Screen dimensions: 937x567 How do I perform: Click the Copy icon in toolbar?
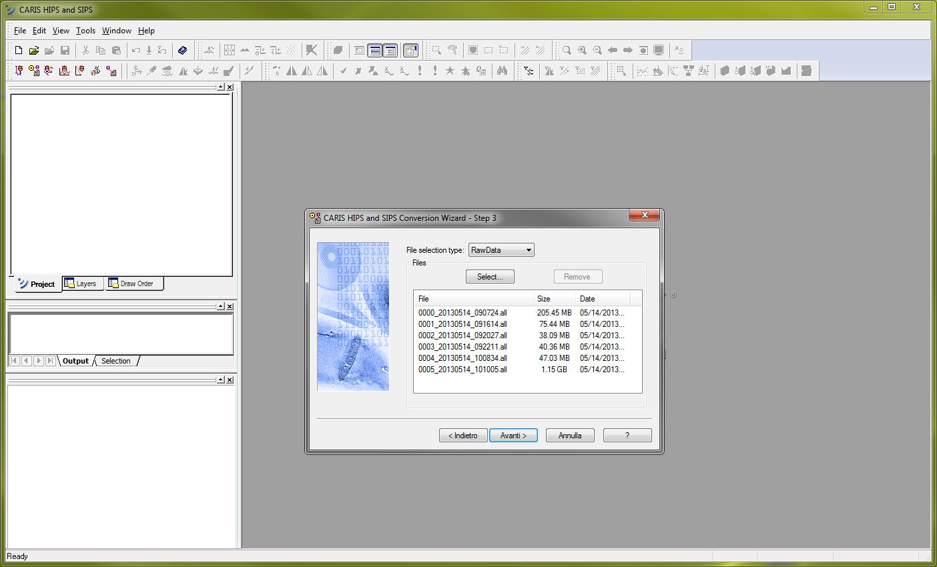[101, 50]
